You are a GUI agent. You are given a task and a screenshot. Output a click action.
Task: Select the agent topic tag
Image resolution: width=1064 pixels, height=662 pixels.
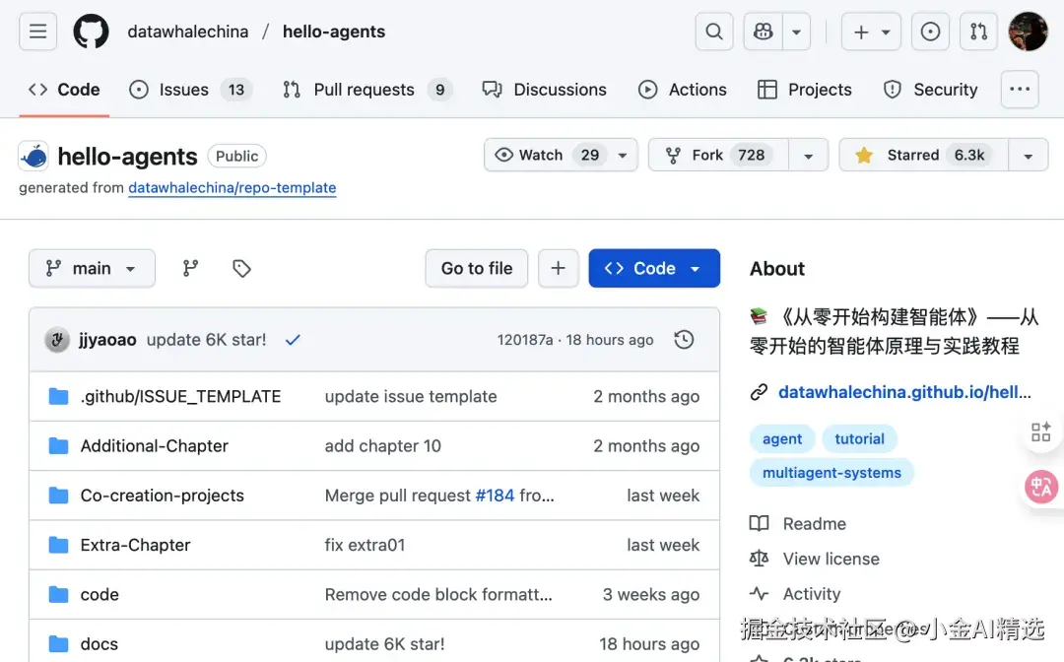point(782,438)
